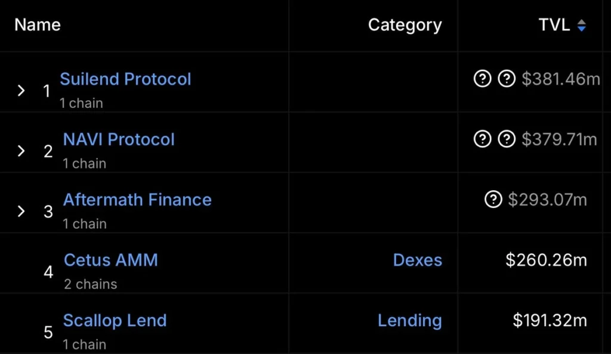Select the Lending category link
611x354 pixels.
(410, 320)
